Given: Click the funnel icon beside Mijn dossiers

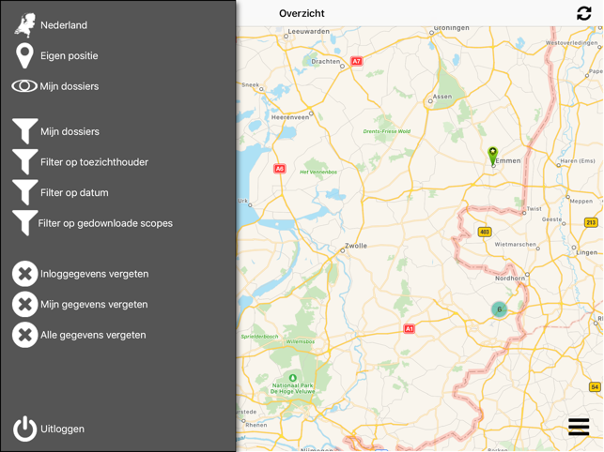Looking at the screenshot, I should pos(25,131).
